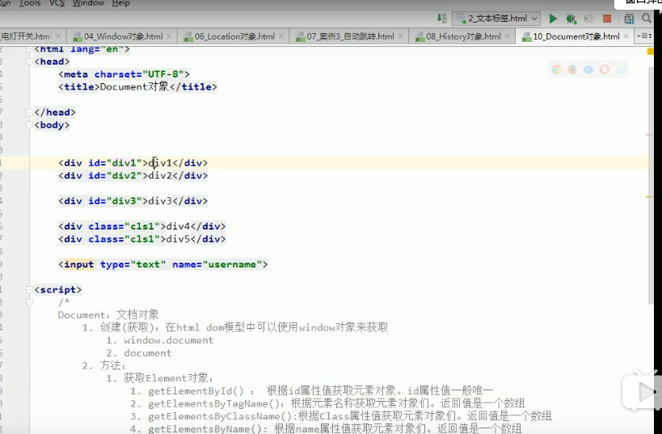662x434 pixels.
Task: Close the 08_History对象.html tab
Action: click(x=508, y=36)
